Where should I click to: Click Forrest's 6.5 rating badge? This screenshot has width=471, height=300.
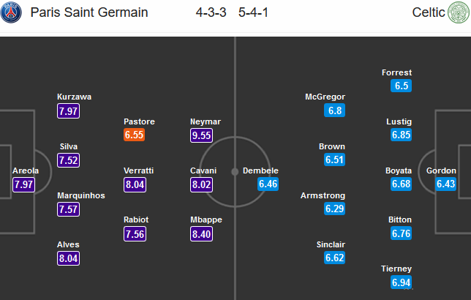click(x=401, y=86)
